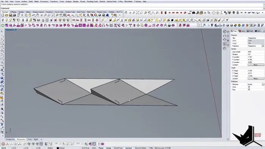Screen dimensions: 265x149
Task: Toggle SmartTrack in status bar
Action: pos(118,148)
